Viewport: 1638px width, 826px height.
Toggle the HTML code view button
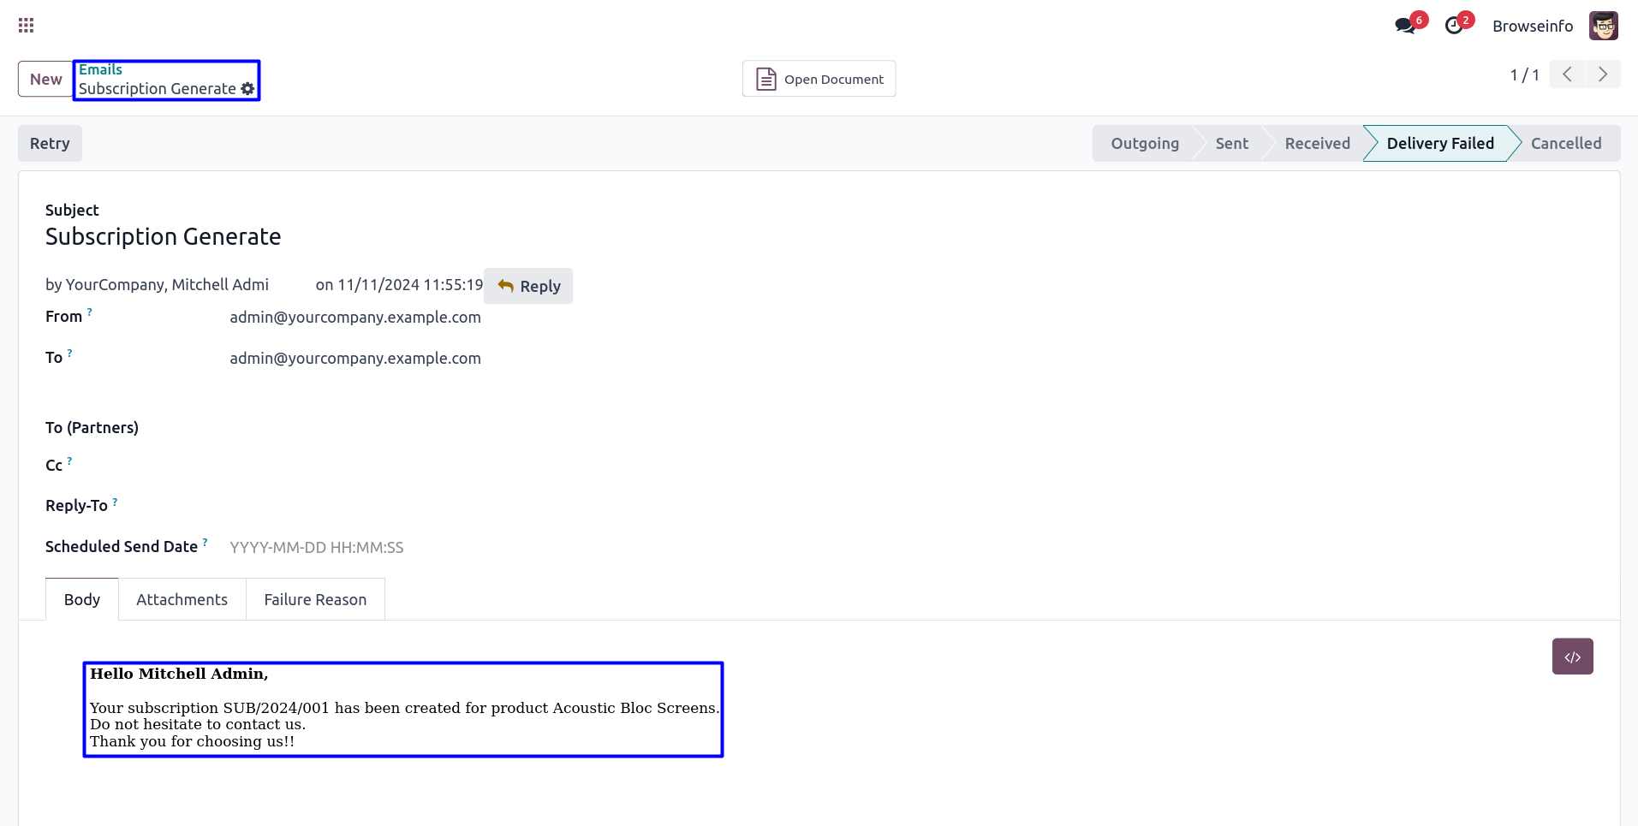pyautogui.click(x=1572, y=657)
